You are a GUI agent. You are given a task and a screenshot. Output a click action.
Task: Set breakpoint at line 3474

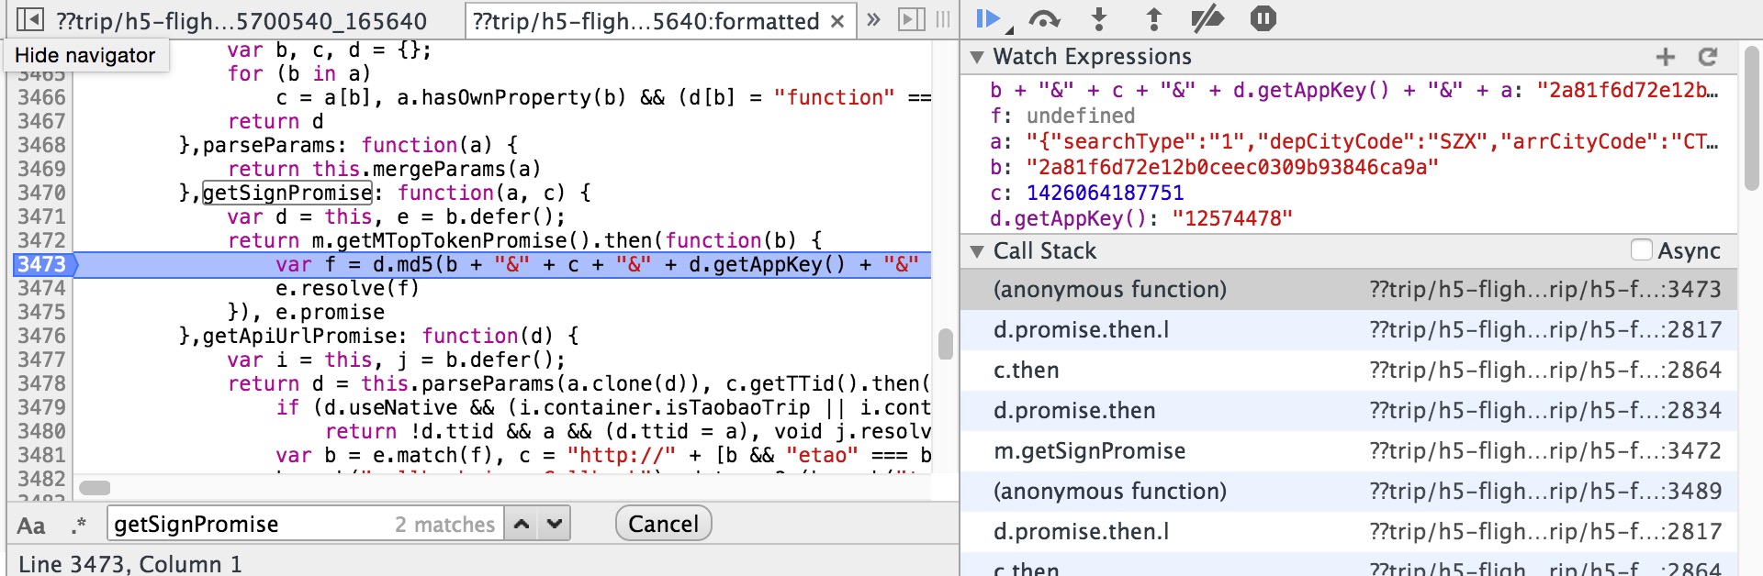pos(42,288)
